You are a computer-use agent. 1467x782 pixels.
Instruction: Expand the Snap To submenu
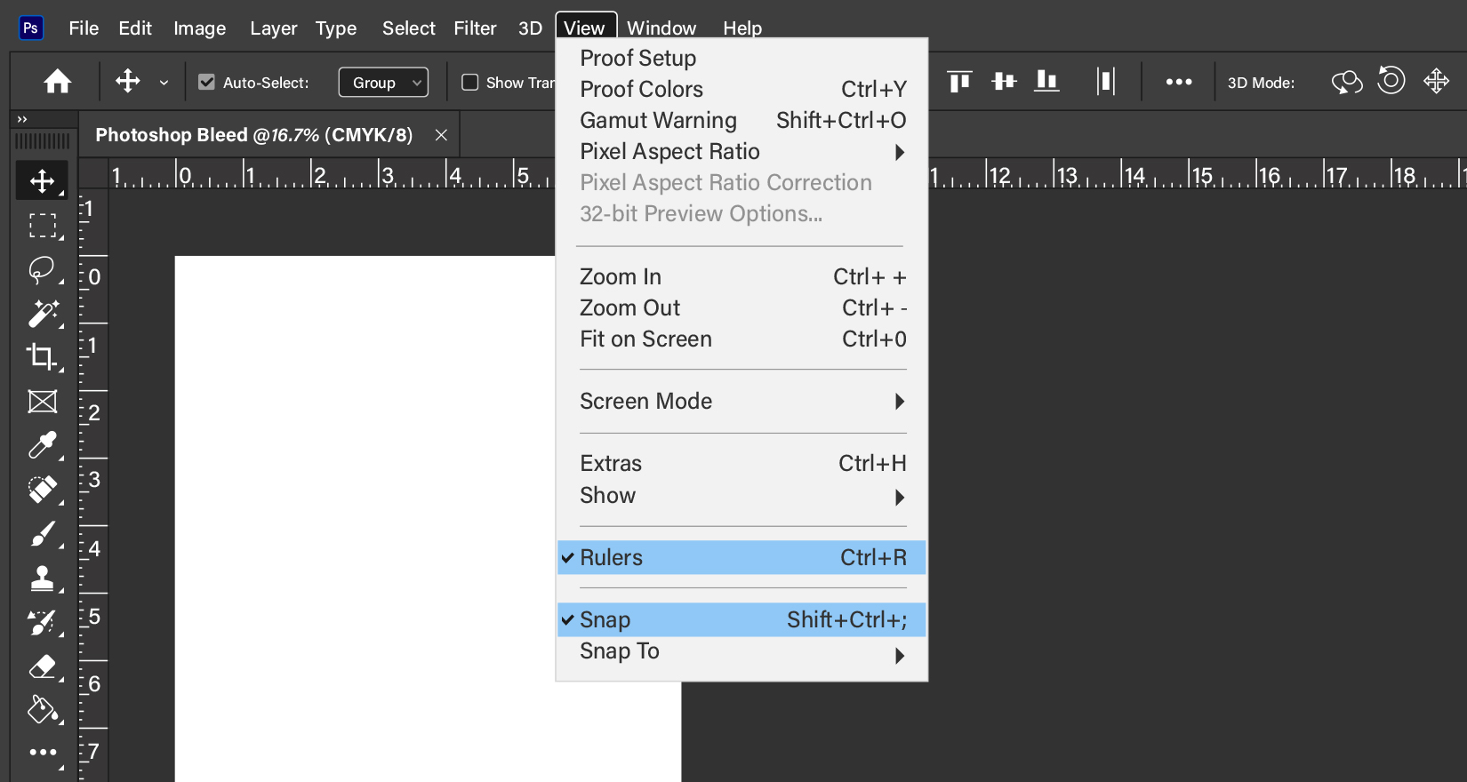pos(742,651)
